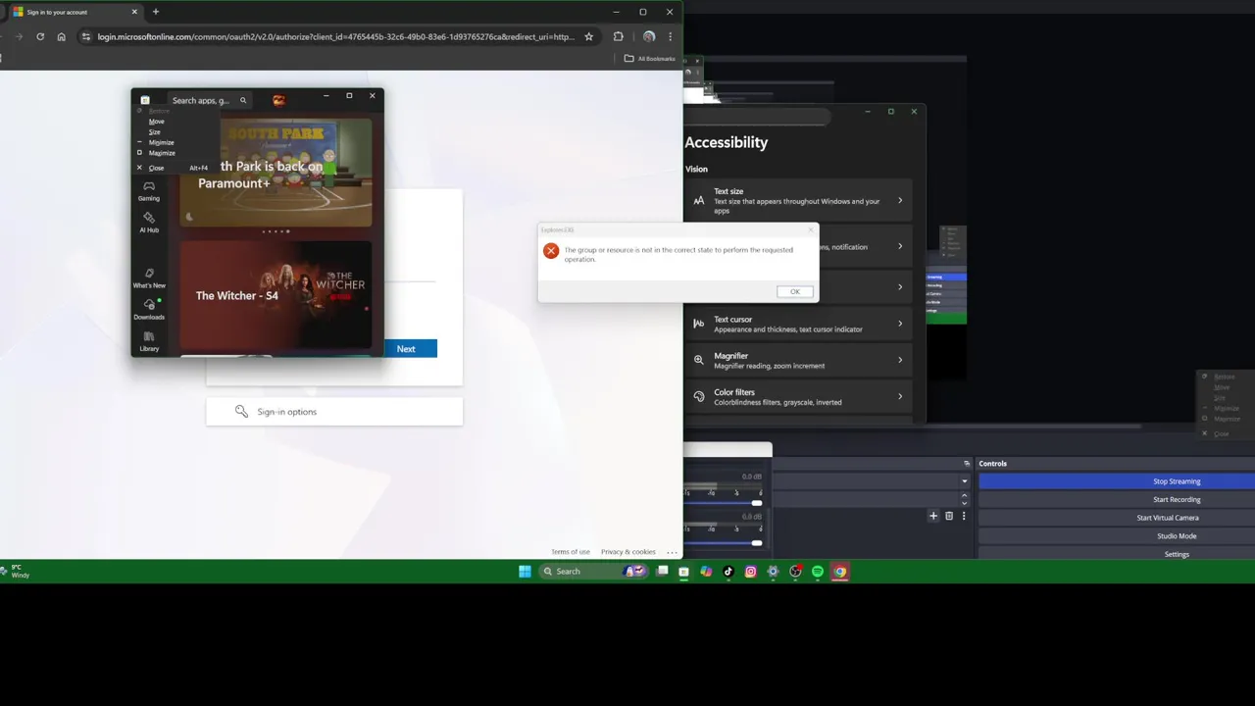Open Task View on the taskbar
Screen dimensions: 1255x706
(662, 572)
